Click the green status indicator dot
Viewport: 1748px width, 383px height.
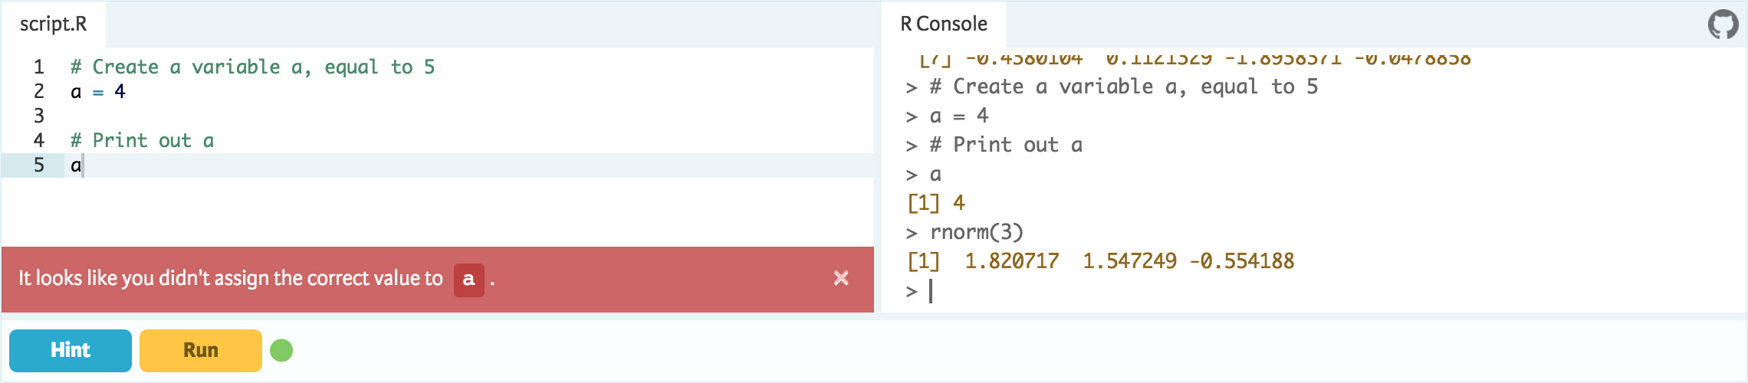tap(281, 350)
